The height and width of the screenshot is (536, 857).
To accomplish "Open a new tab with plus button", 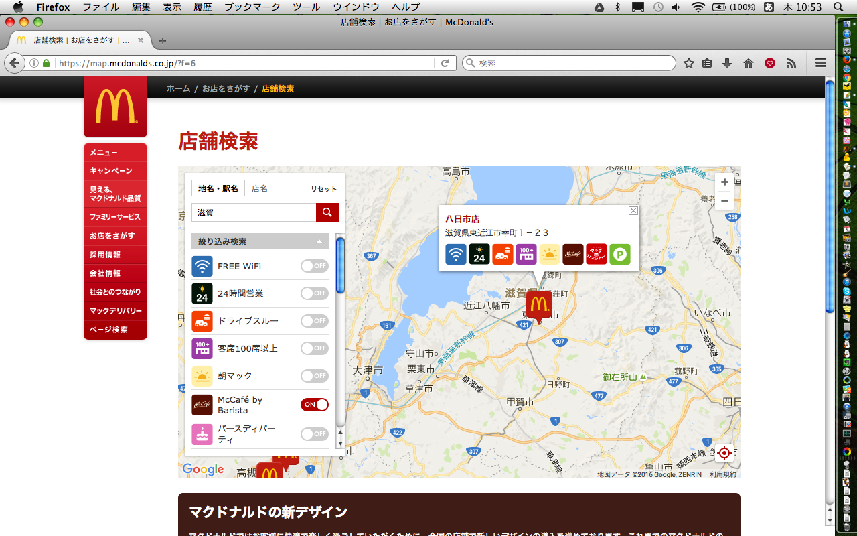I will tap(163, 40).
